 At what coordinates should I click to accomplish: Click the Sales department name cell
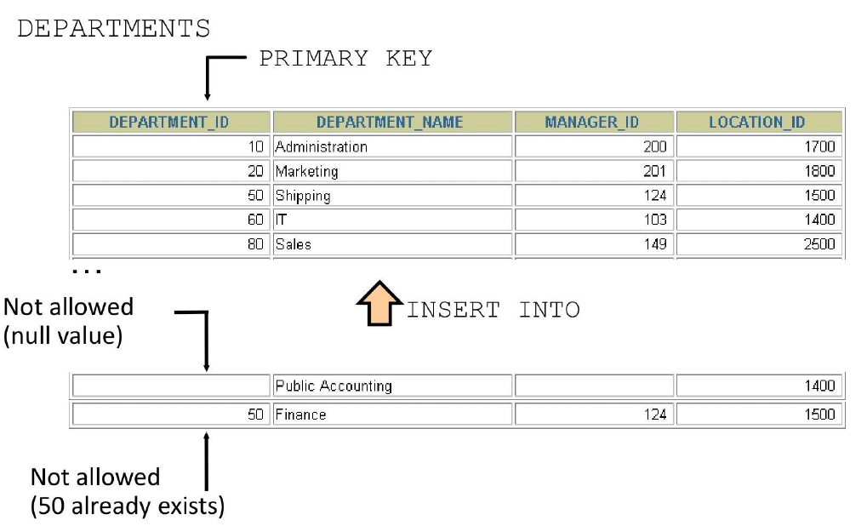(392, 244)
